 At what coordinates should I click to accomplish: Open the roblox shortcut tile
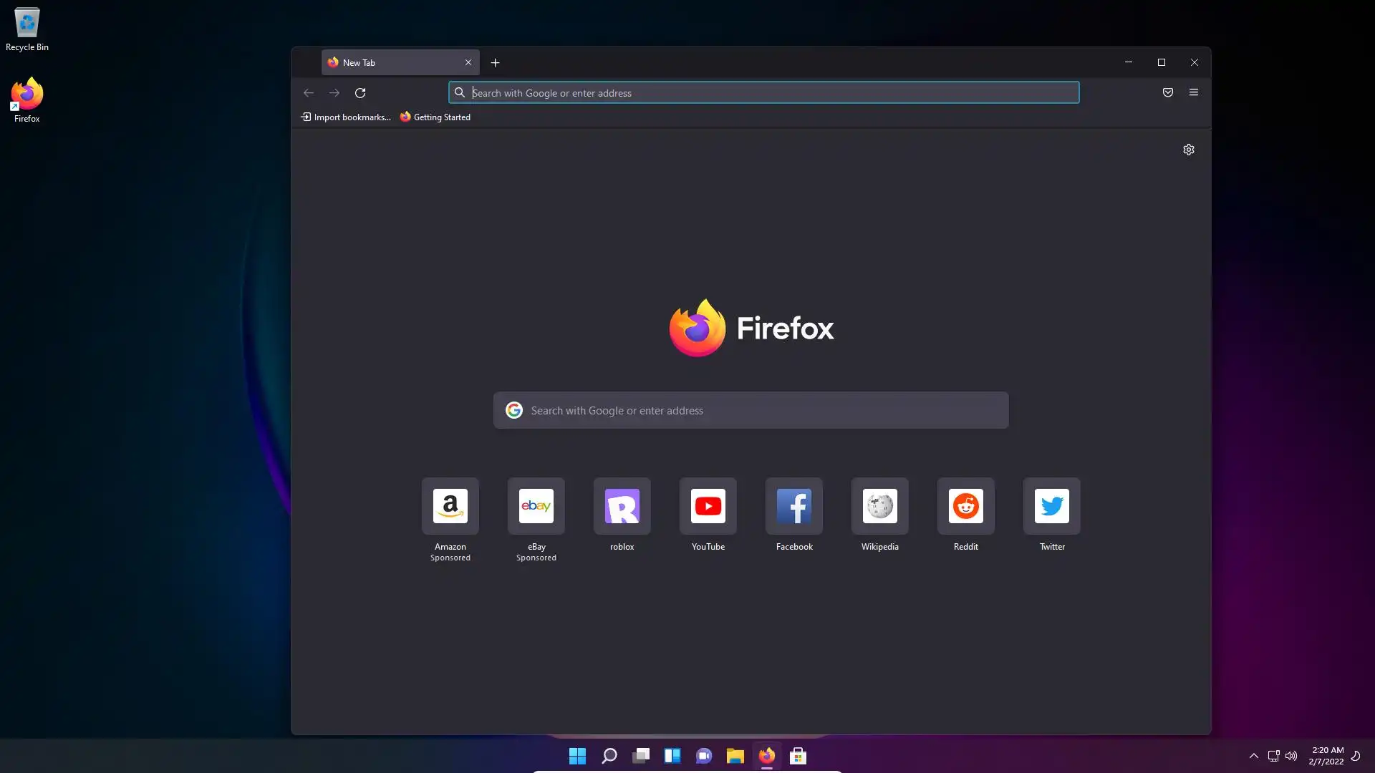click(x=622, y=506)
